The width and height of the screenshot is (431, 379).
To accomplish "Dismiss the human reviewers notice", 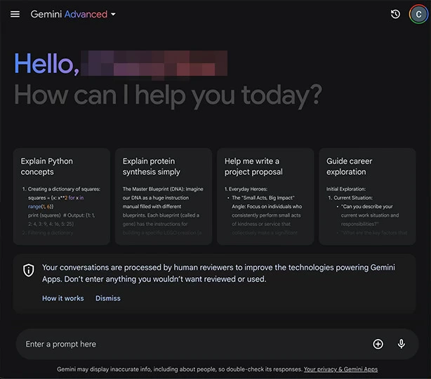I will [108, 298].
